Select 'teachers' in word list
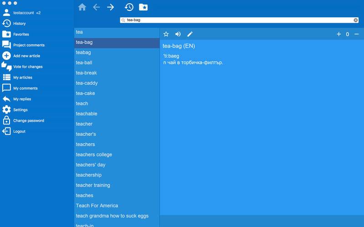The height and width of the screenshot is (227, 364). (x=117, y=144)
